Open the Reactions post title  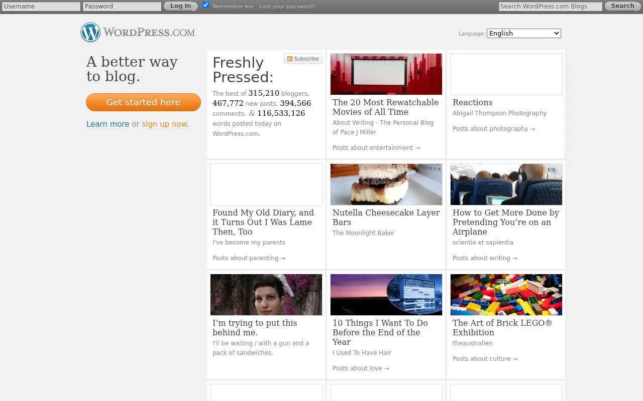472,102
